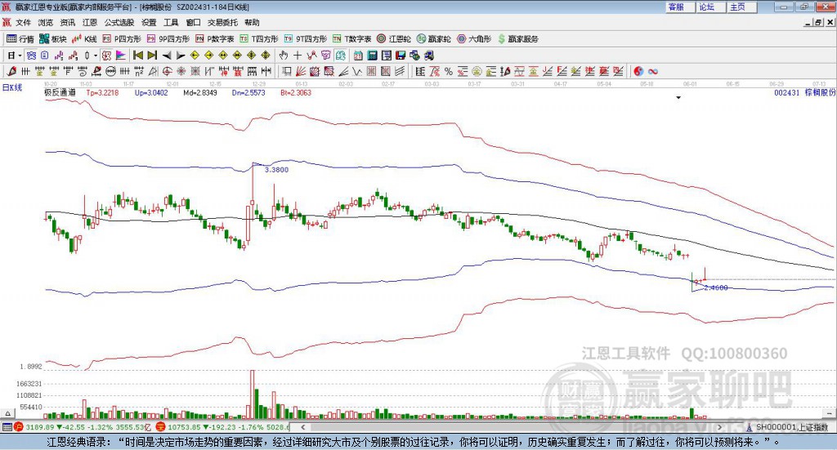
Task: Open the 文件 menu
Action: (x=23, y=22)
